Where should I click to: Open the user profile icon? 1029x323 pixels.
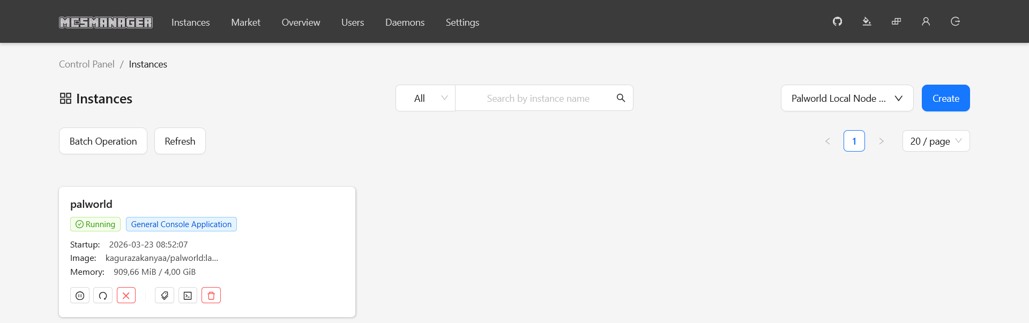coord(926,21)
